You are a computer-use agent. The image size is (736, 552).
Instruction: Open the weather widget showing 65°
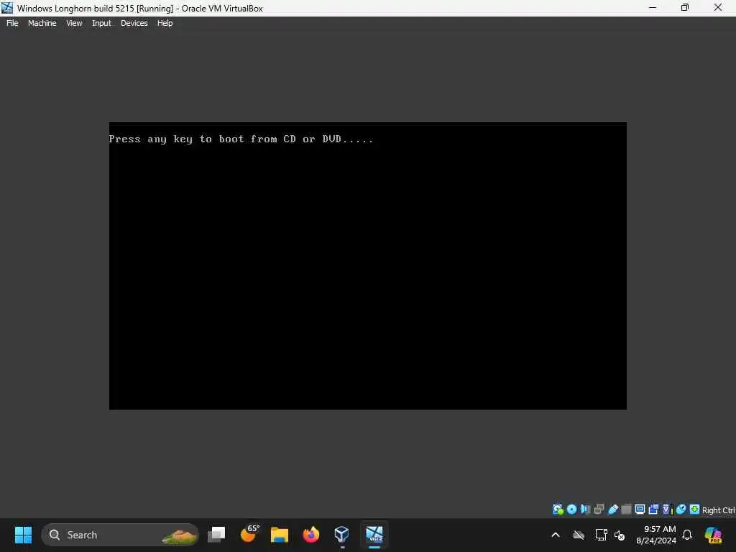pyautogui.click(x=249, y=535)
